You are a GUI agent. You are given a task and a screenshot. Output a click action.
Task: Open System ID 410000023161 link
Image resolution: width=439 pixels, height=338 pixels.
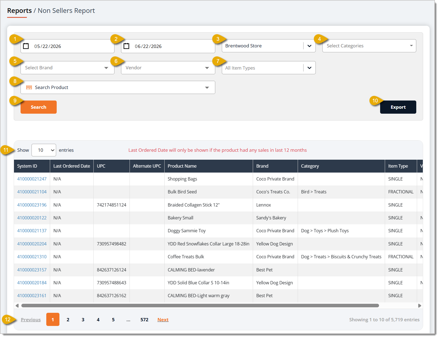coord(32,296)
